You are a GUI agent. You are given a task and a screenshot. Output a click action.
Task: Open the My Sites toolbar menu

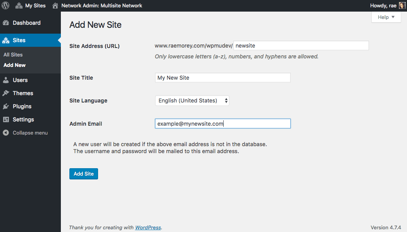tap(35, 5)
